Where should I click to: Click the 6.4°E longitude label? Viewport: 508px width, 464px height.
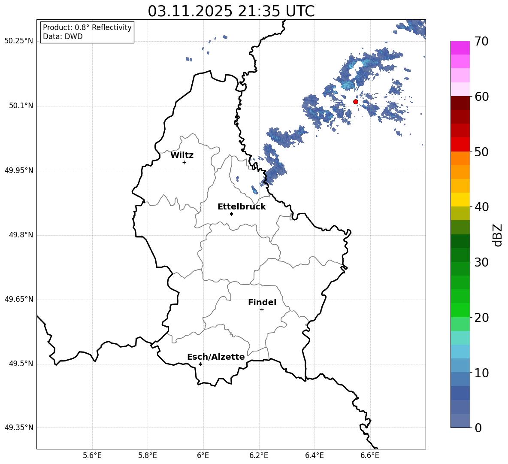tap(314, 455)
